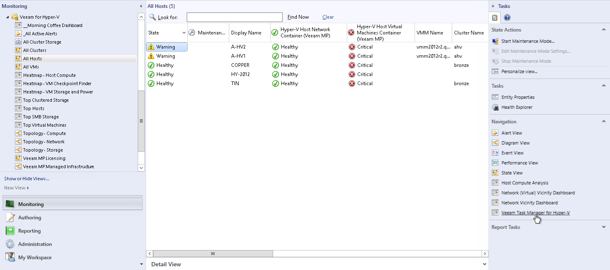Click the Host Compute Analysis icon

coord(495,183)
